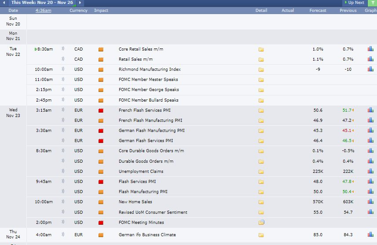This screenshot has height=245, width=377.
Task: Toggle alert for Flash Services PMI
Action: click(63, 181)
